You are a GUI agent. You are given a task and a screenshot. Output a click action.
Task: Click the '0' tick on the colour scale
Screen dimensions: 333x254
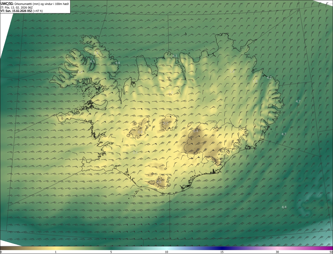pos(1,252)
